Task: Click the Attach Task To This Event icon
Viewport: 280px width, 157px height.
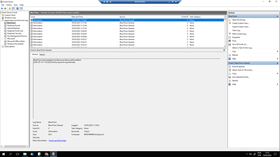Action: (x=230, y=70)
